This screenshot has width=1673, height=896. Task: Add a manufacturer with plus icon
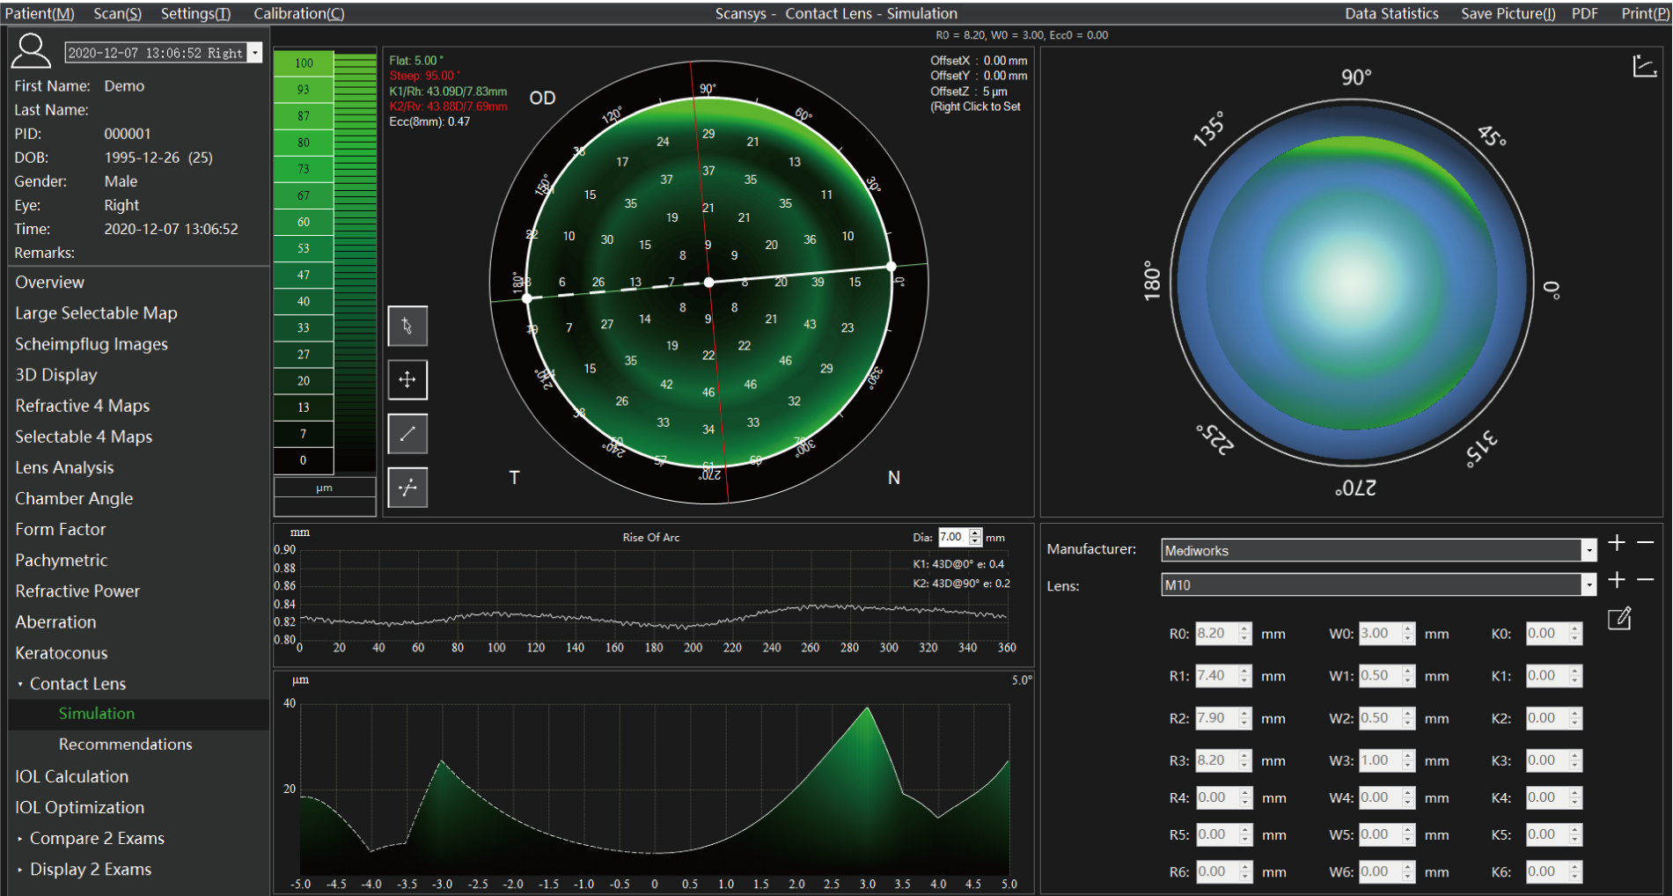point(1617,543)
